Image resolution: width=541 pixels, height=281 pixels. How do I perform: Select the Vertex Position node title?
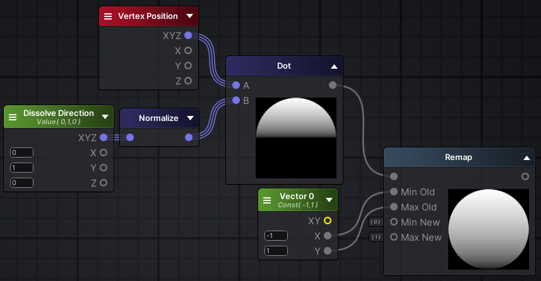[x=148, y=16]
